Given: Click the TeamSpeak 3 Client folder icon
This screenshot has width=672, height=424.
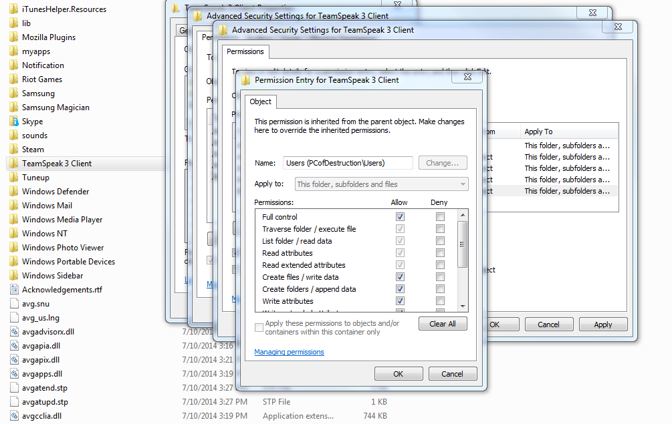Looking at the screenshot, I should coord(14,164).
